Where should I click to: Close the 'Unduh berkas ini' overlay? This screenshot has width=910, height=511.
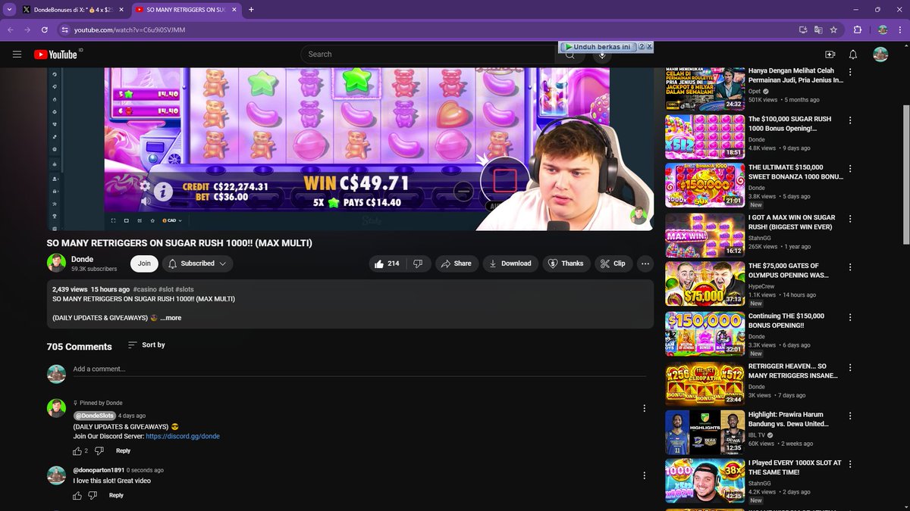click(650, 47)
